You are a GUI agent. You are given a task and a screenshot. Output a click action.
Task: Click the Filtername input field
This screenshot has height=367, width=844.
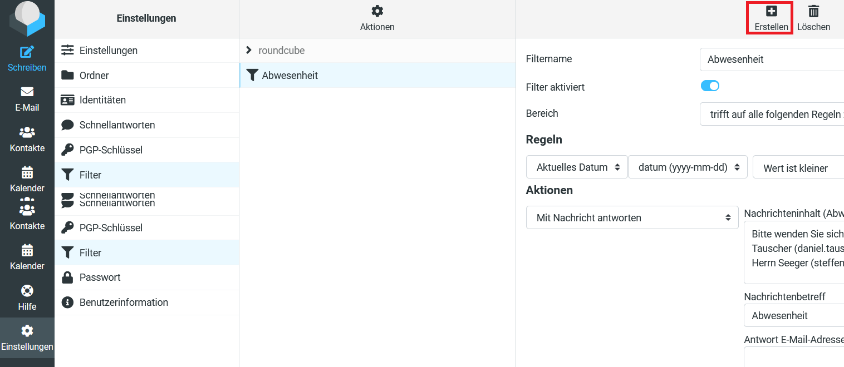pyautogui.click(x=772, y=59)
